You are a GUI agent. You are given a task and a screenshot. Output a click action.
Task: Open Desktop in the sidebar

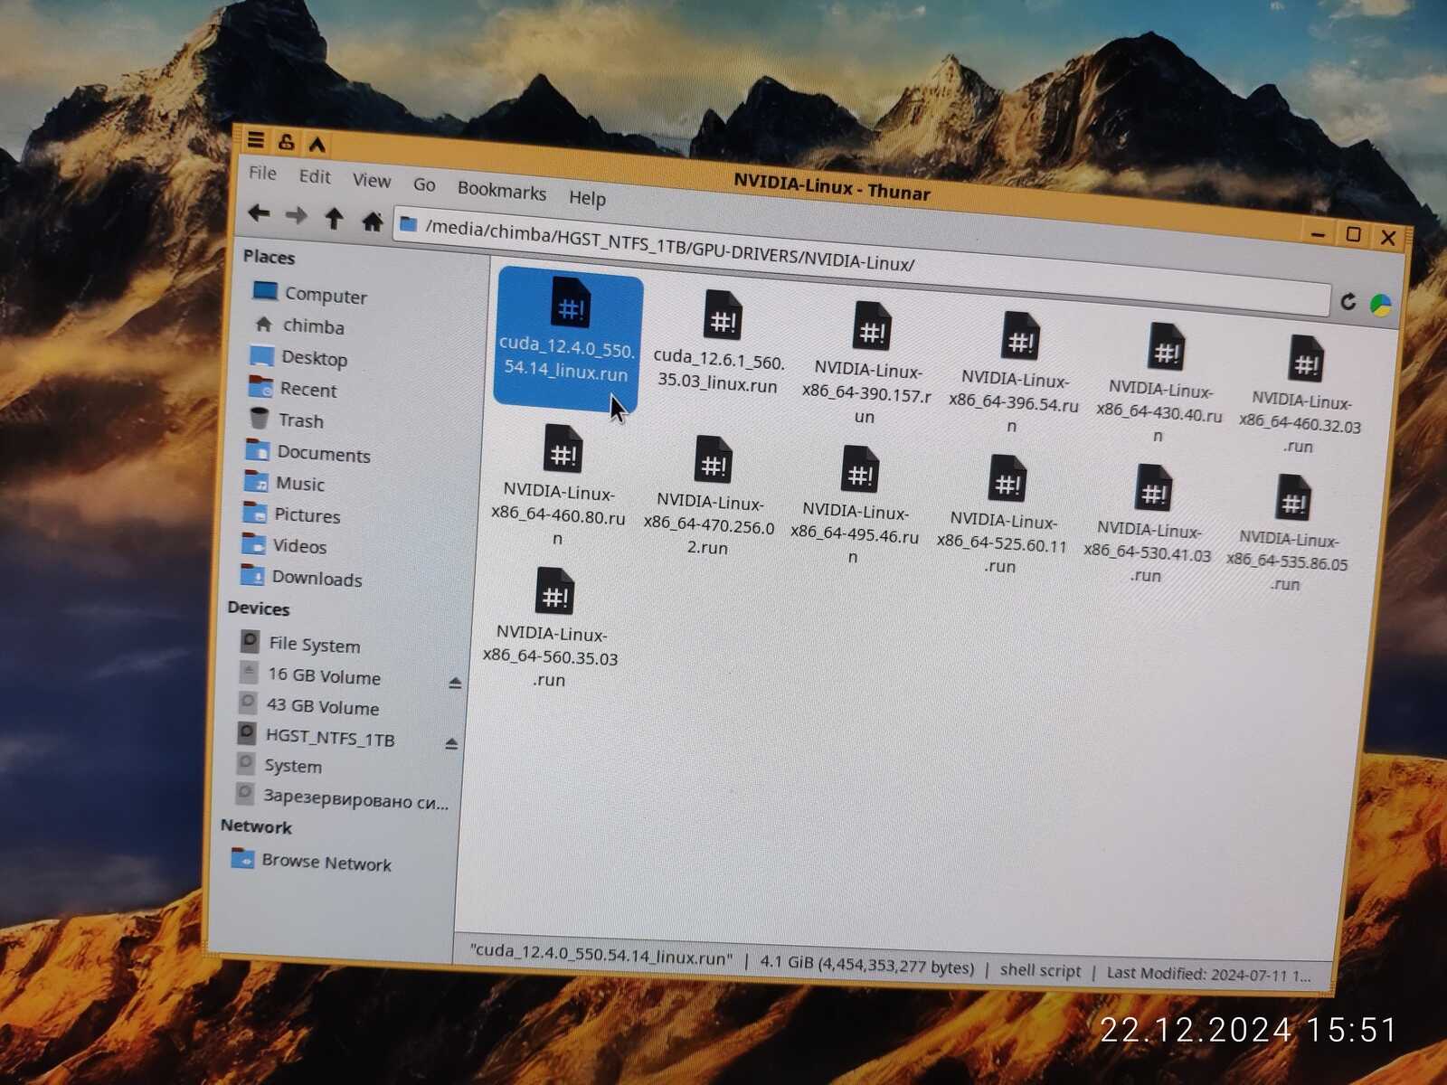[298, 357]
